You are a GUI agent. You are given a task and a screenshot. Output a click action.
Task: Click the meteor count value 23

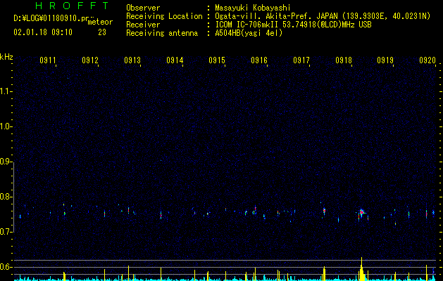click(x=102, y=32)
